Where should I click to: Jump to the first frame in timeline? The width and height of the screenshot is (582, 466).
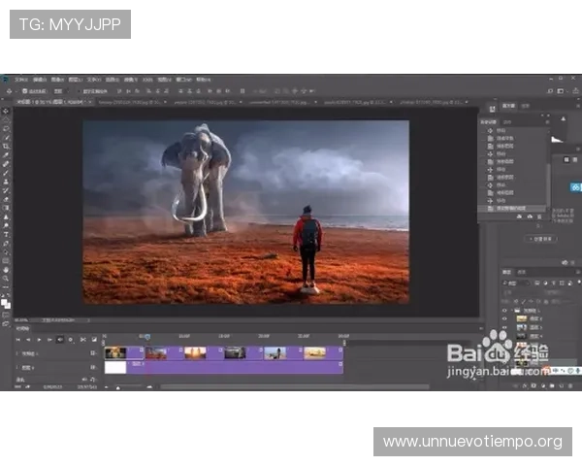pos(17,340)
